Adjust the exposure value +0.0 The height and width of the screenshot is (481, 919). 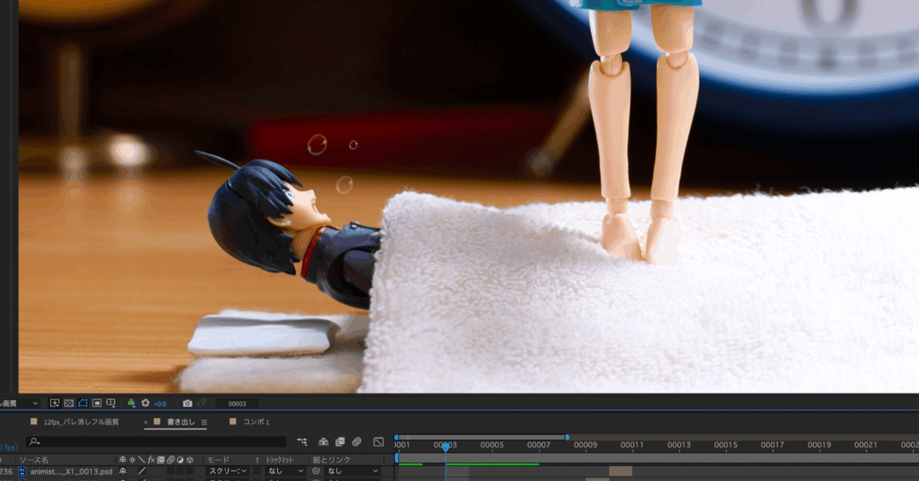tap(160, 404)
